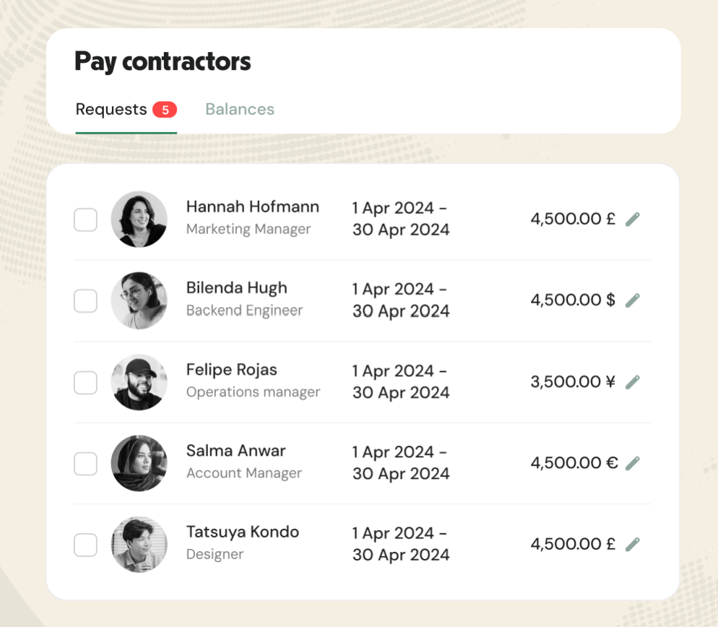The image size is (718, 627).
Task: Open the Requests tab
Action: tap(110, 109)
